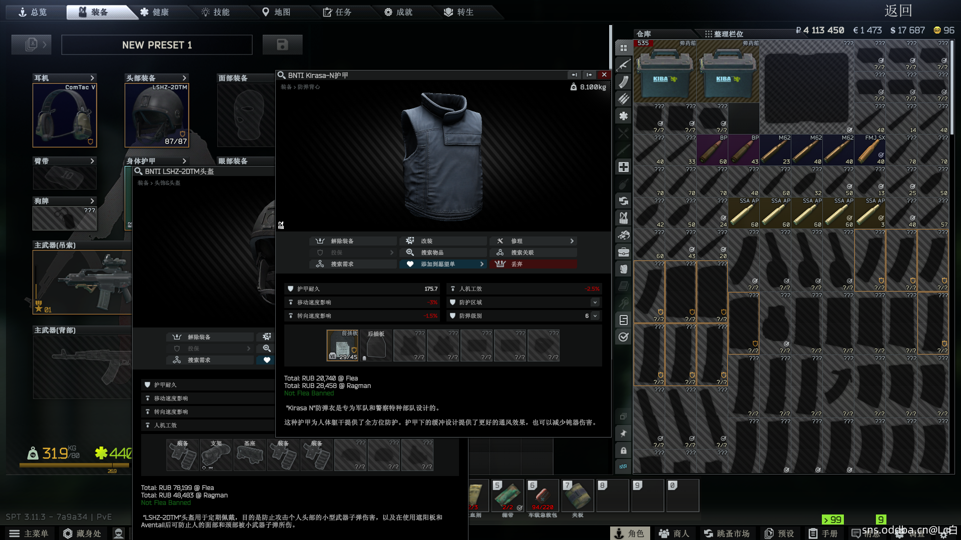Click the stash sidebar currency S icon
Screen dimensions: 961x540
point(623,320)
